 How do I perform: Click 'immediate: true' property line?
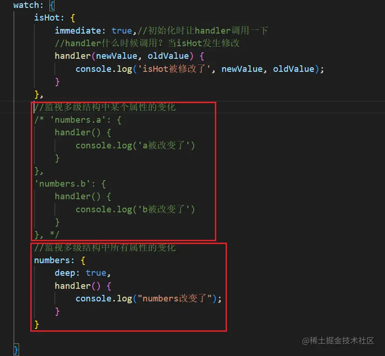(x=95, y=30)
